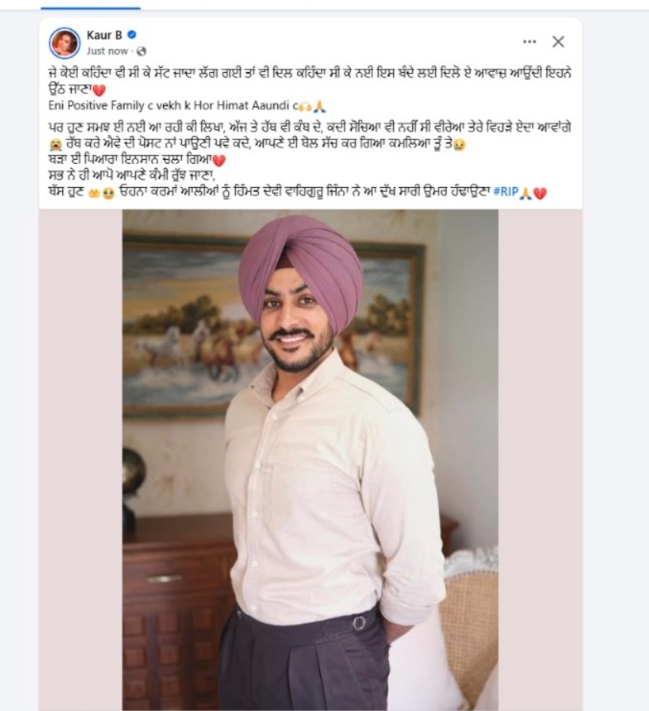Open the photo of the man in purple turban

[311, 460]
